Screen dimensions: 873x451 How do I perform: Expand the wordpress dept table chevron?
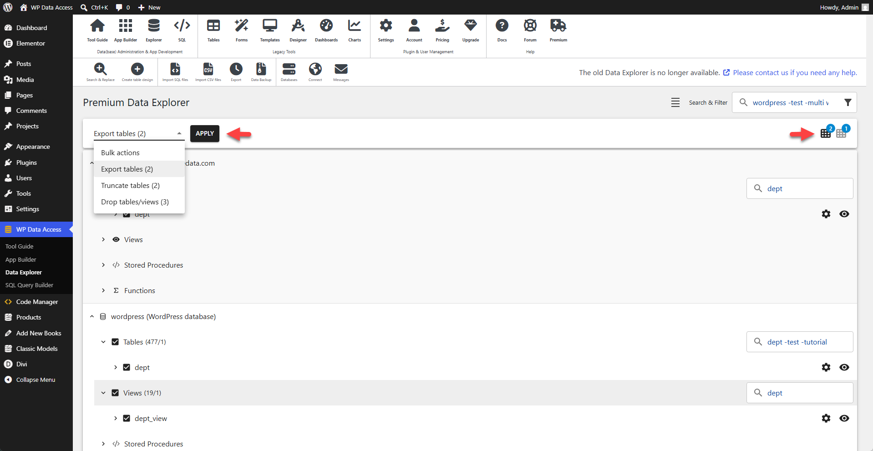[116, 367]
